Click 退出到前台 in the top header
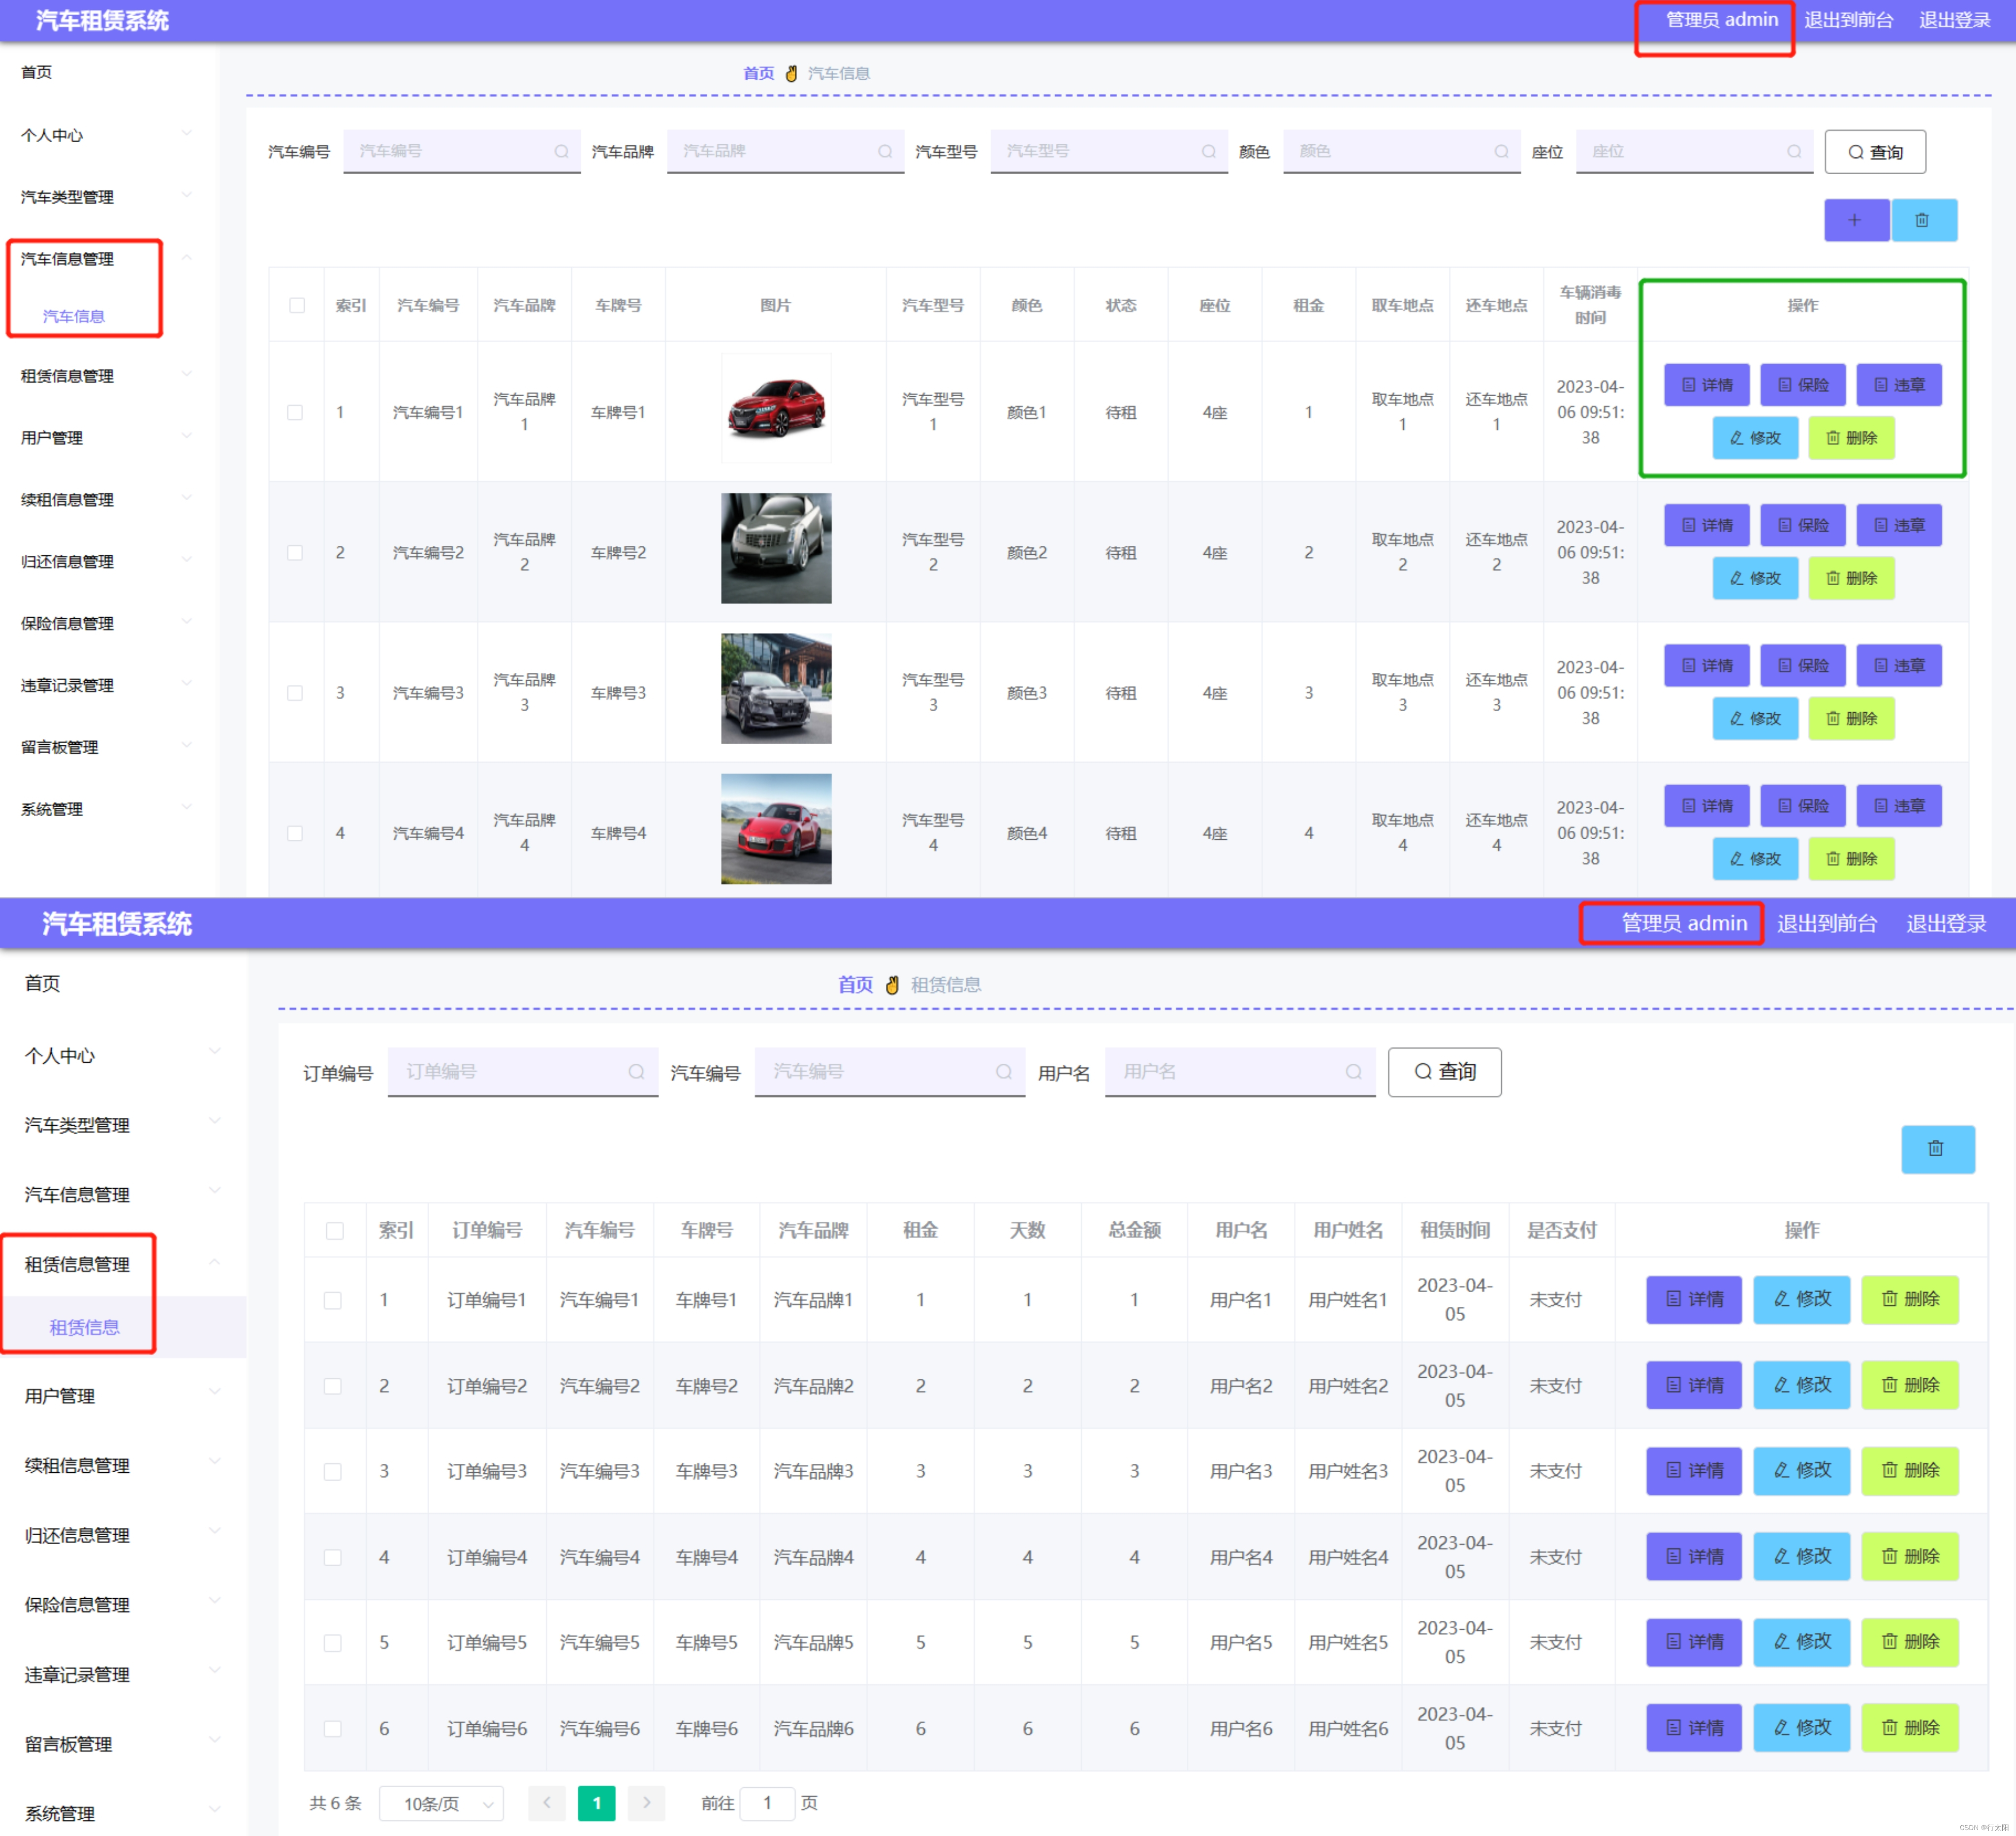Viewport: 2016px width, 1836px height. point(1848,20)
